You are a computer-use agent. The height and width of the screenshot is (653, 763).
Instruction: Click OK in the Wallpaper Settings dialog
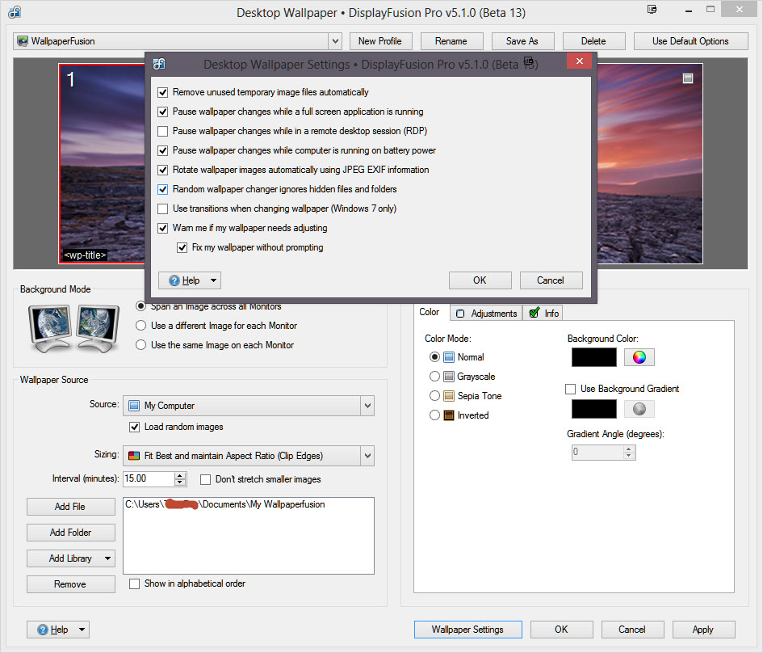pyautogui.click(x=480, y=280)
